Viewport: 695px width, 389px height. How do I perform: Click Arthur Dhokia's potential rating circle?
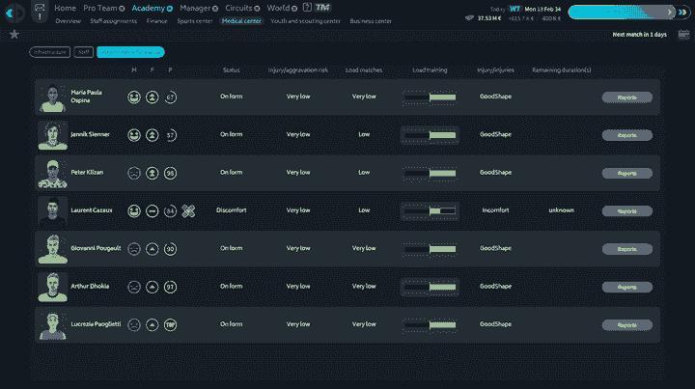tap(171, 287)
